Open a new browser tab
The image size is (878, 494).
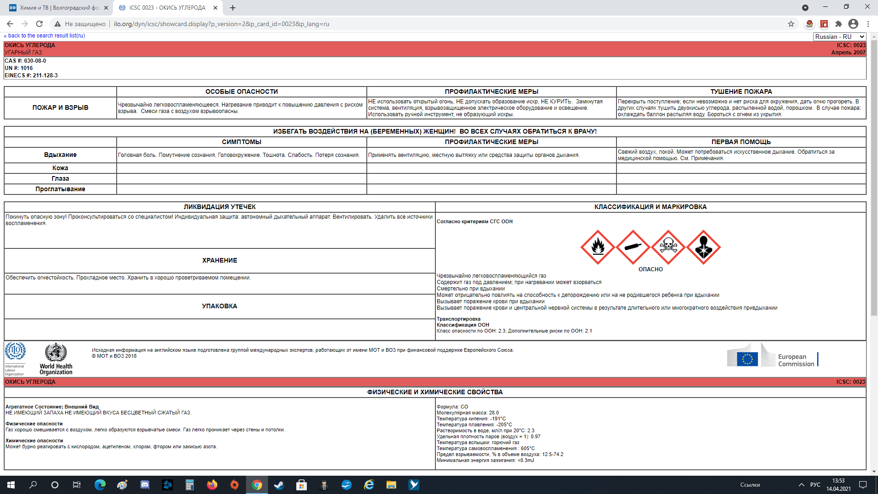233,8
